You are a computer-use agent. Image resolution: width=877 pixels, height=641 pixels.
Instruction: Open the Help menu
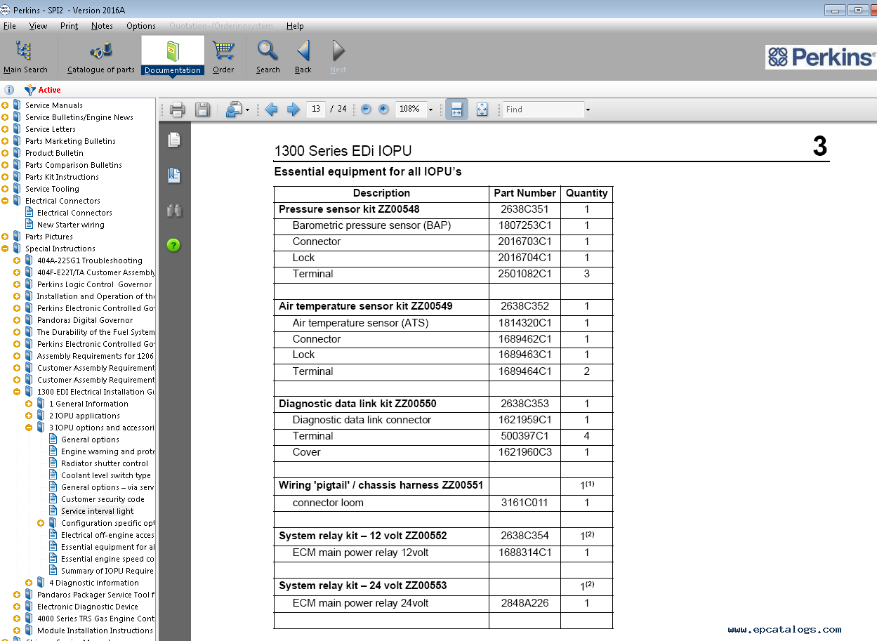[x=295, y=26]
